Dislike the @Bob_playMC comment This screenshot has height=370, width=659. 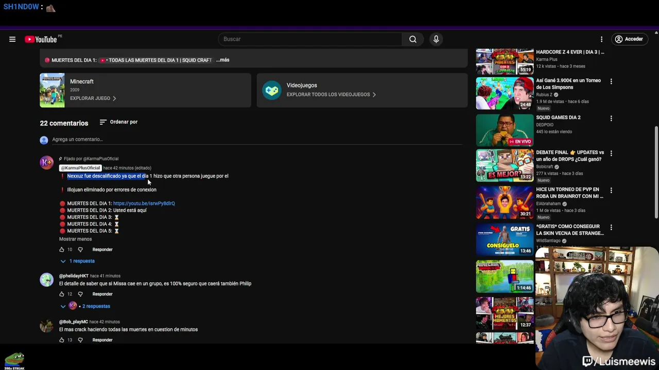(x=80, y=340)
